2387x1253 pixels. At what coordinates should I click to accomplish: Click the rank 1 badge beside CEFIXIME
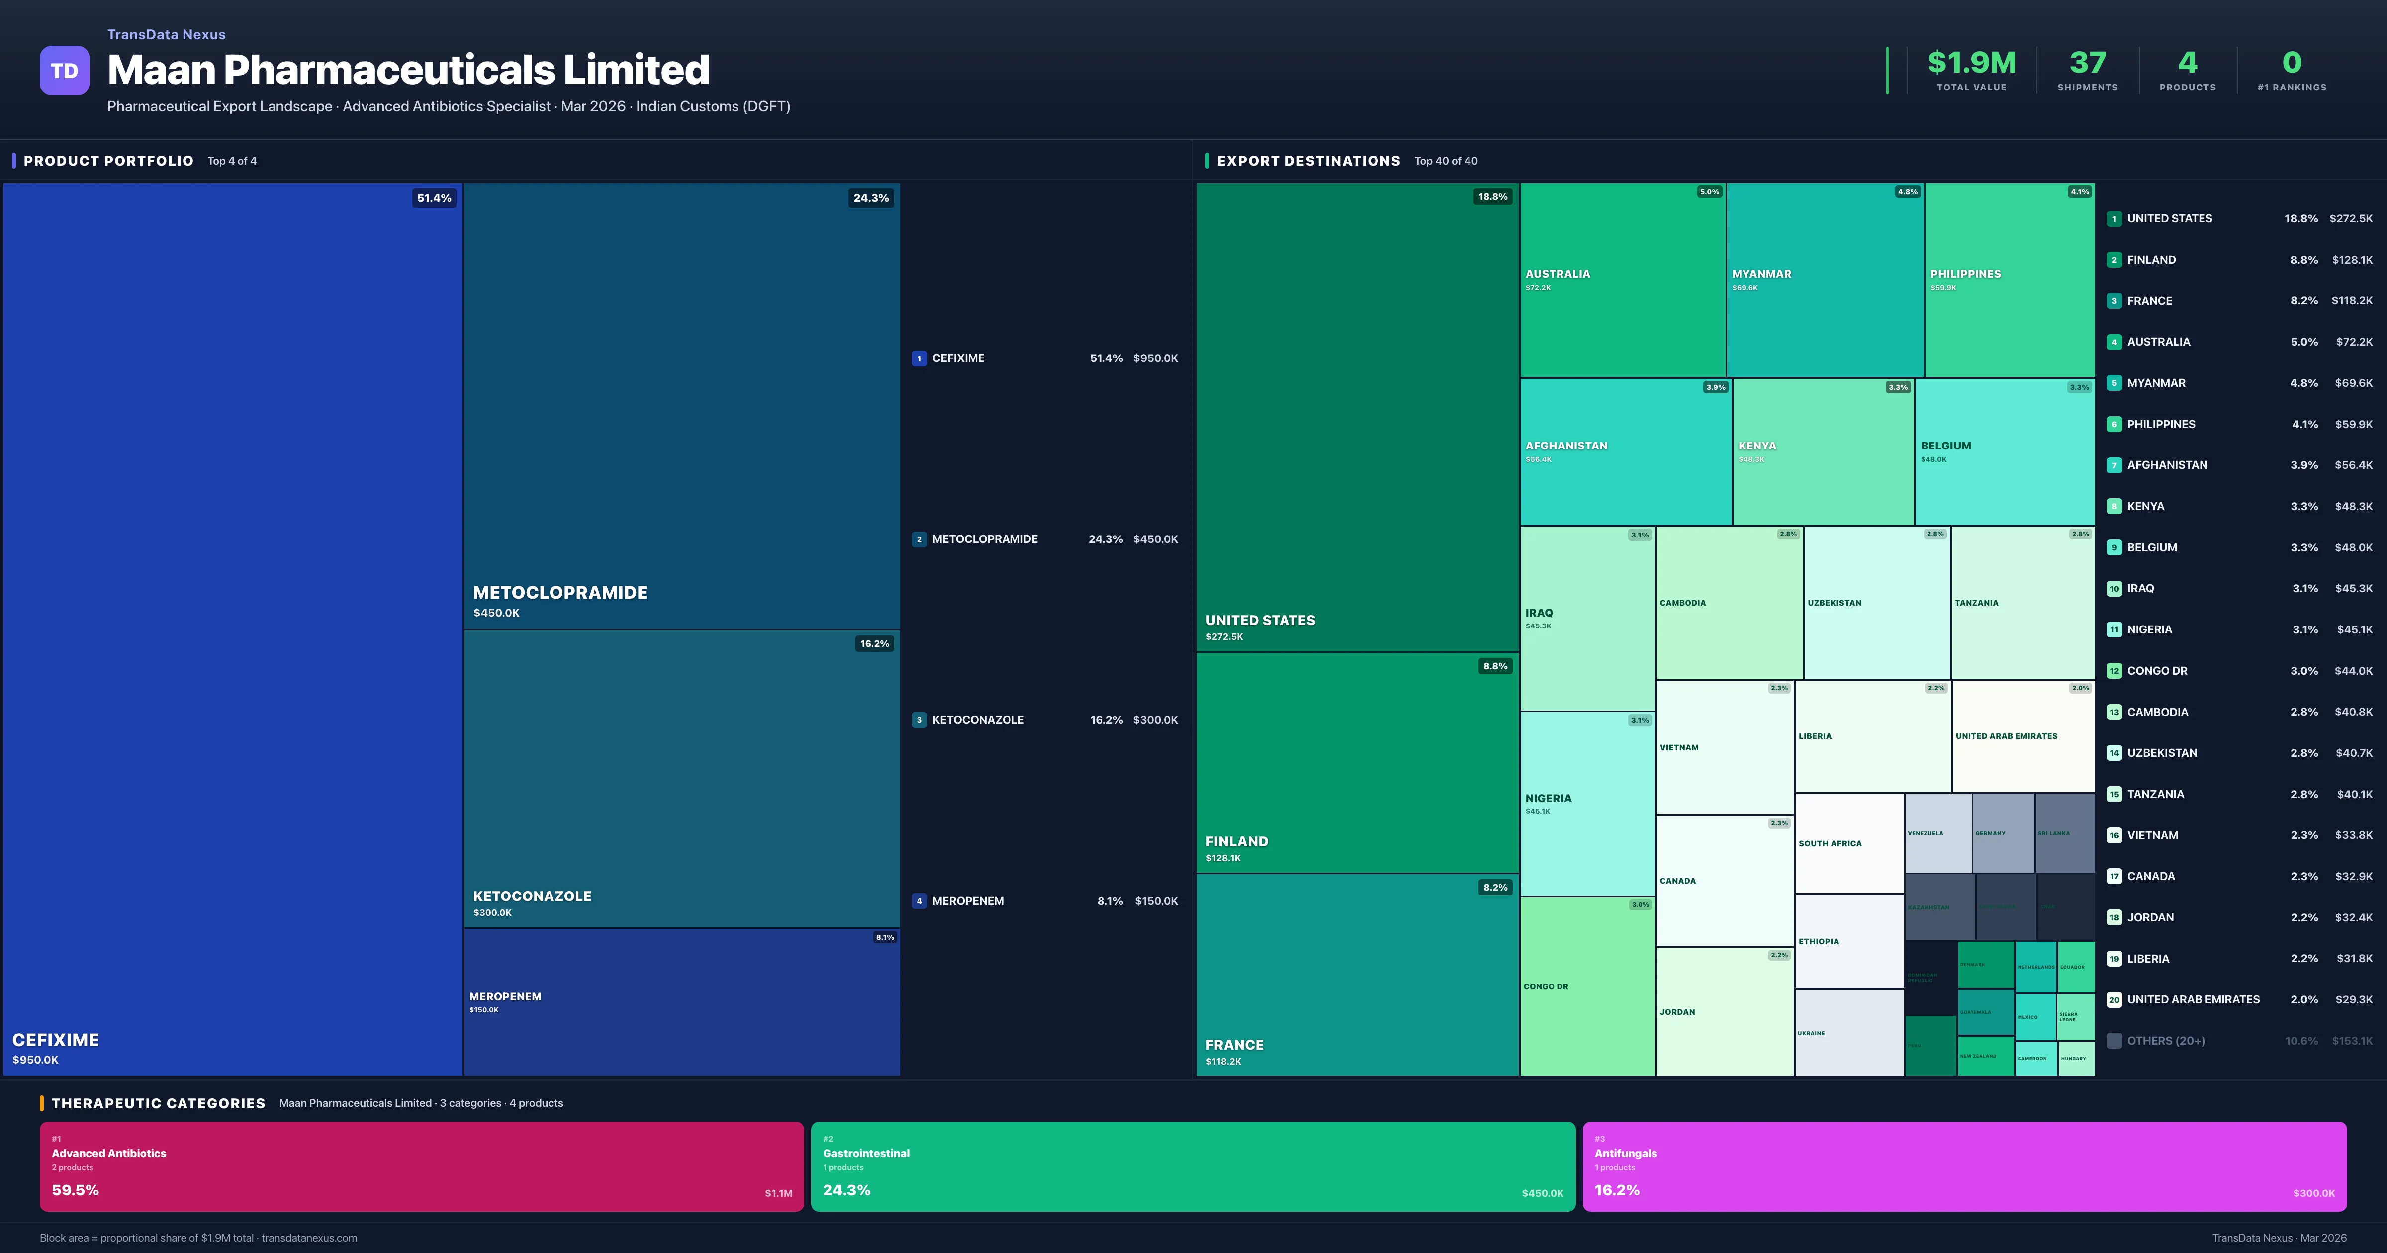pos(918,358)
